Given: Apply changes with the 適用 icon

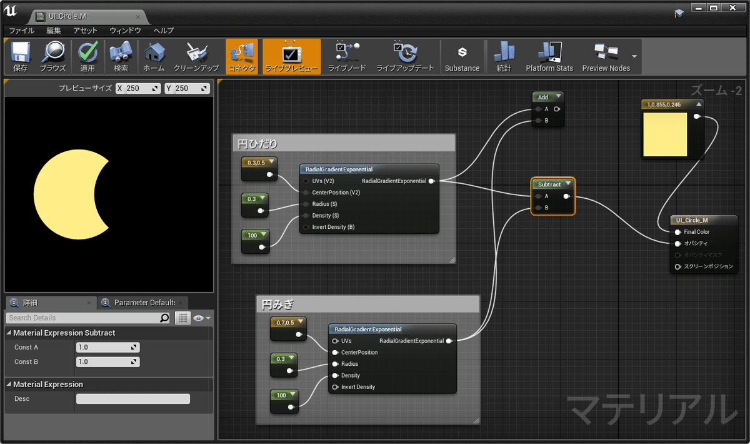Looking at the screenshot, I should point(87,57).
